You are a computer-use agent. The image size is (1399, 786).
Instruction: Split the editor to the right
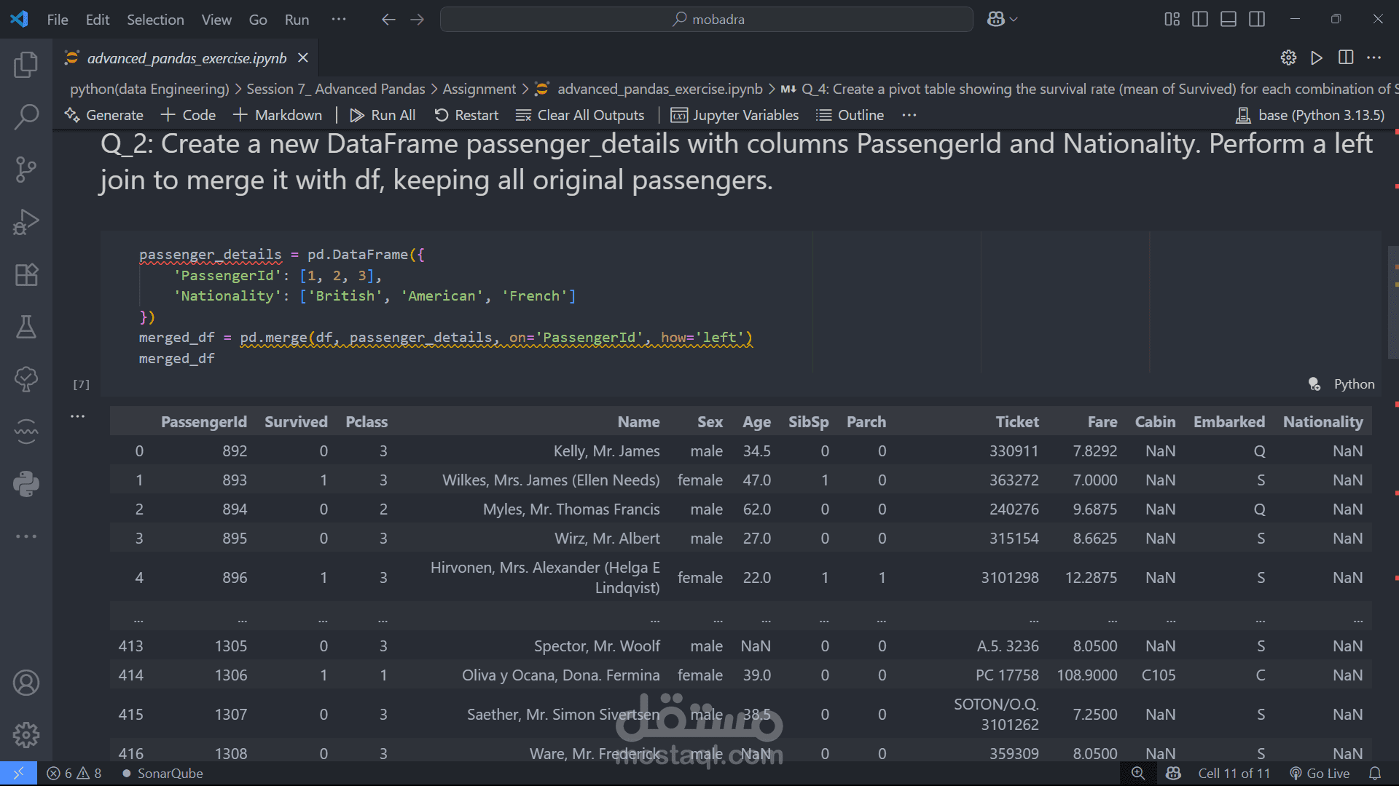(x=1346, y=57)
